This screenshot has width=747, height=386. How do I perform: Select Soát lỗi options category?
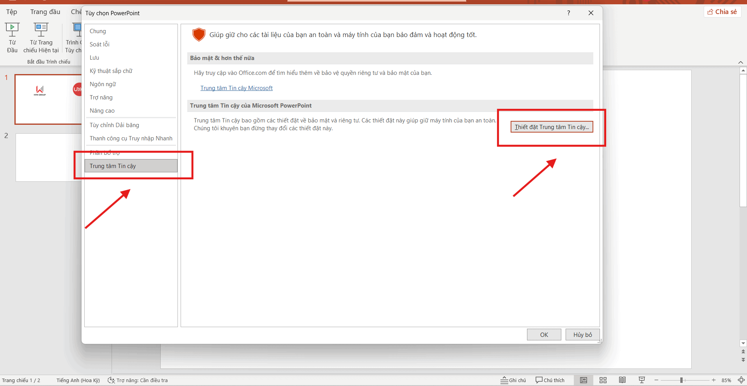pyautogui.click(x=131, y=44)
